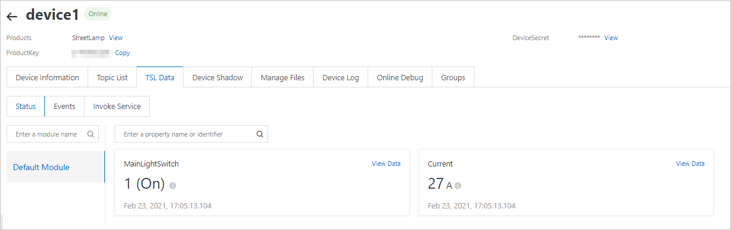The width and height of the screenshot is (731, 230).
Task: View Data for Current property
Action: [690, 164]
